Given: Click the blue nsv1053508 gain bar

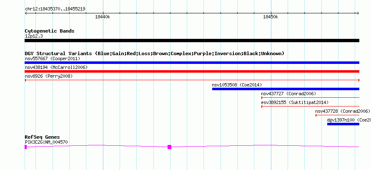Looking at the screenshot, I should coord(286,89).
